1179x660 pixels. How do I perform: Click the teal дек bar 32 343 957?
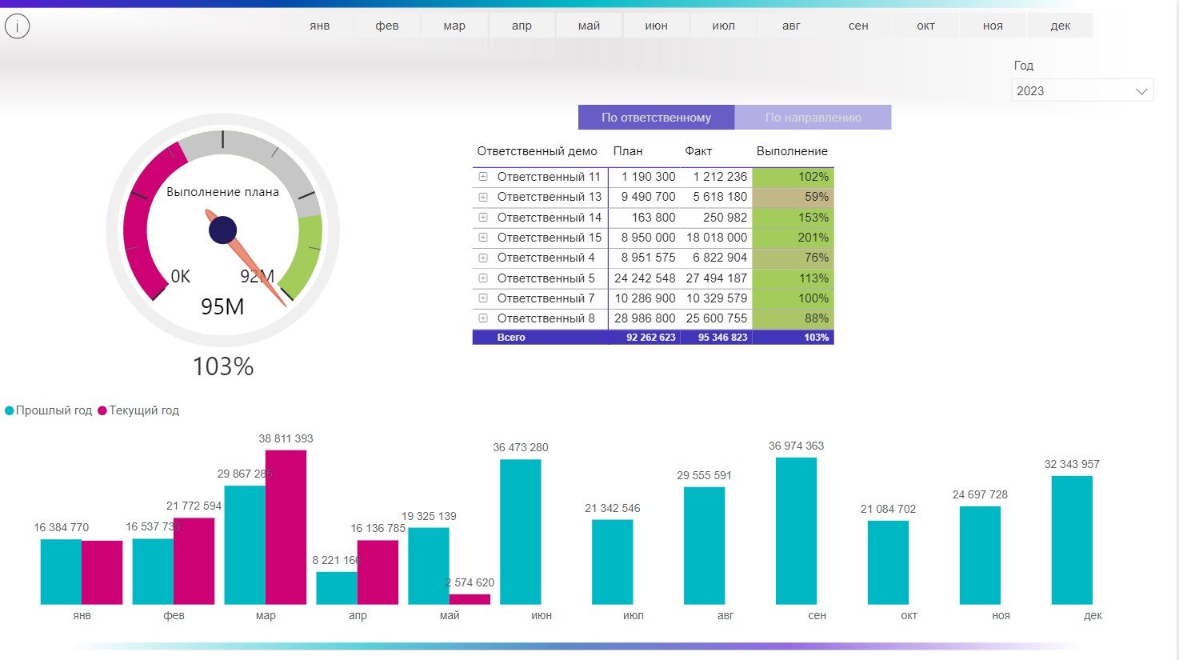[1072, 540]
